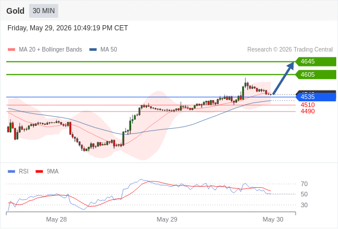The width and height of the screenshot is (338, 229).
Task: Click the 9MA red legend swatch
Action: (39, 172)
